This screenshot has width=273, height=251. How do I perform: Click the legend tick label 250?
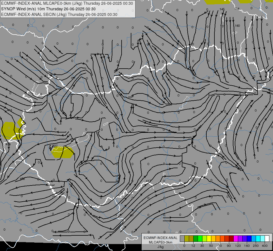pos(256,246)
